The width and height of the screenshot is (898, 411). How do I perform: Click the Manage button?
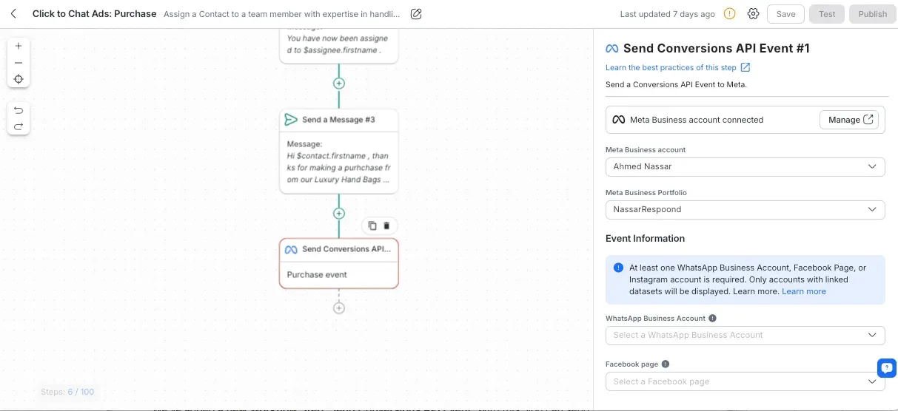tap(848, 120)
